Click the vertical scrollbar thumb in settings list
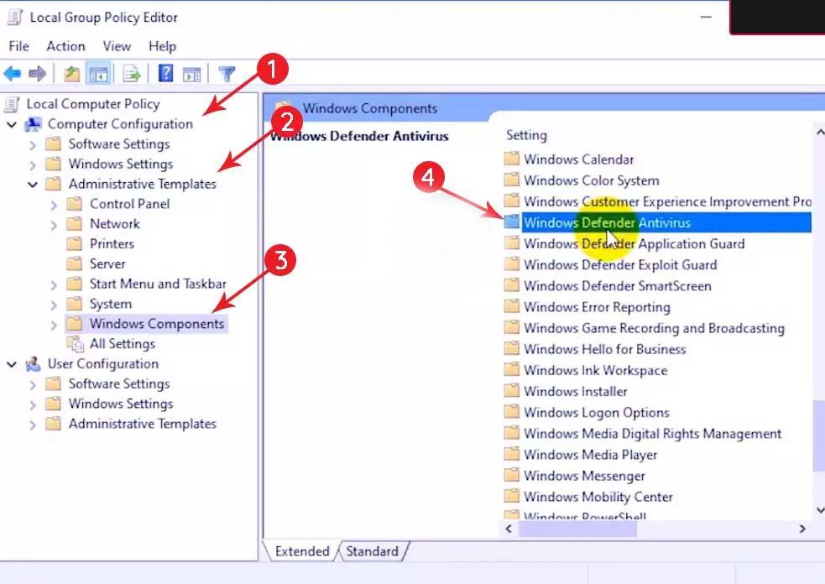Screen dimensions: 825x584 point(818,436)
